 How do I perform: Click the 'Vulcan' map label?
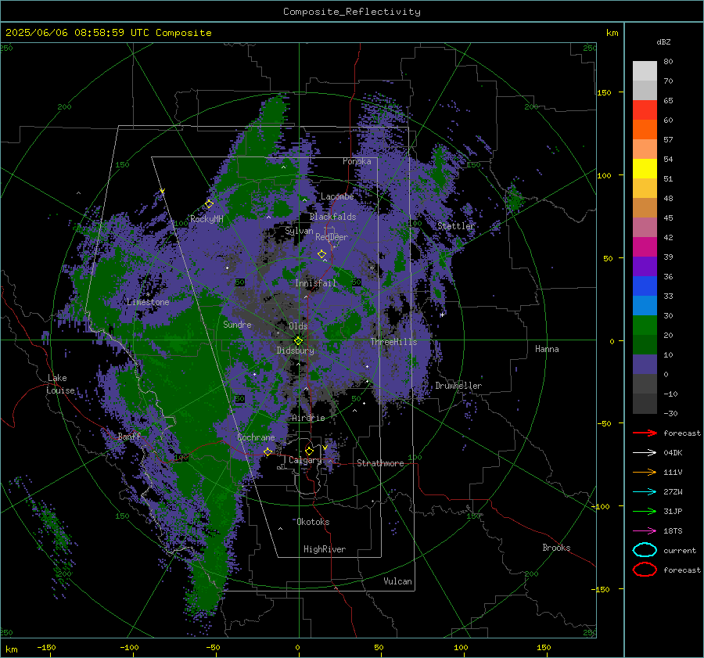397,581
